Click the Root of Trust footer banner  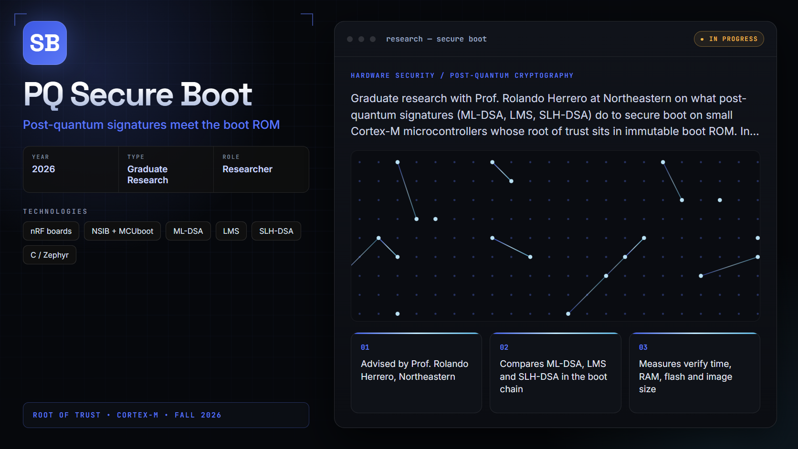166,415
